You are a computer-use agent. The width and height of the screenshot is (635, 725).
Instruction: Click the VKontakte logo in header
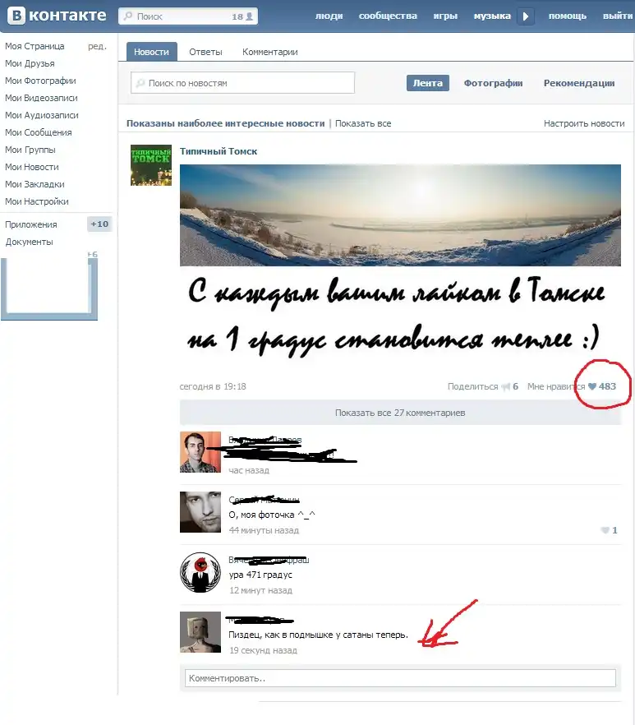[x=56, y=16]
